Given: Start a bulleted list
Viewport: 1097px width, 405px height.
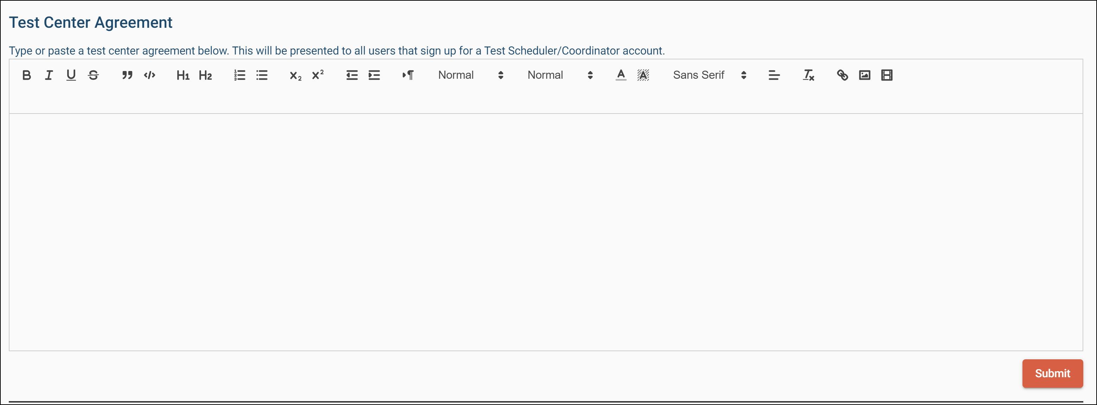Looking at the screenshot, I should point(262,75).
